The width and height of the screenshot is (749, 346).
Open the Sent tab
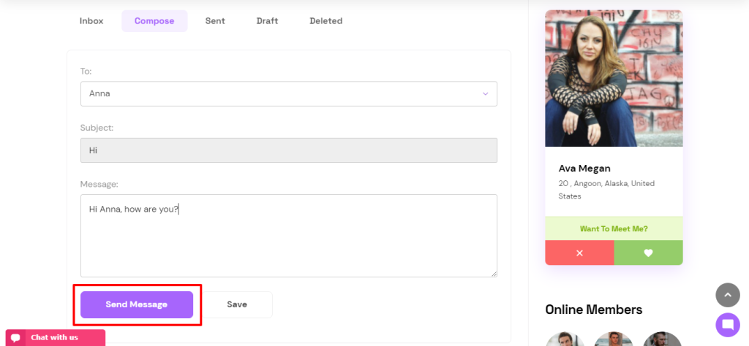[215, 21]
